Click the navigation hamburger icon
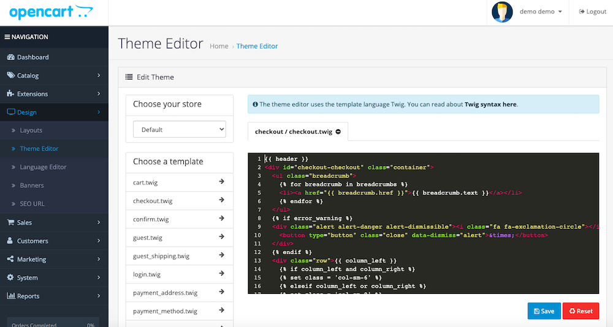Image resolution: width=613 pixels, height=327 pixels. (x=7, y=37)
